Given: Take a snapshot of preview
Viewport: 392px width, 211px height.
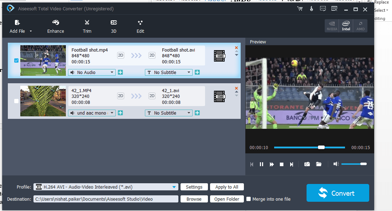Looking at the screenshot, I should (x=307, y=164).
